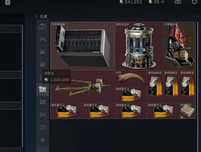Open the settings gear in the top bar
This screenshot has width=201, height=152.
(194, 2)
